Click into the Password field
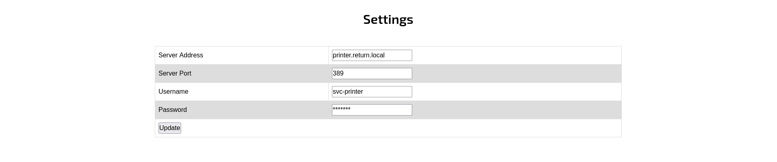The height and width of the screenshot is (162, 777). (x=372, y=110)
